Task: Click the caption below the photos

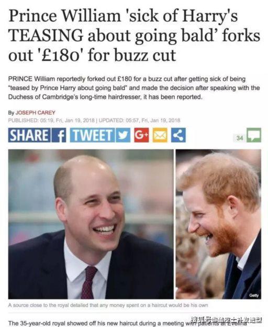Action: click(x=108, y=305)
